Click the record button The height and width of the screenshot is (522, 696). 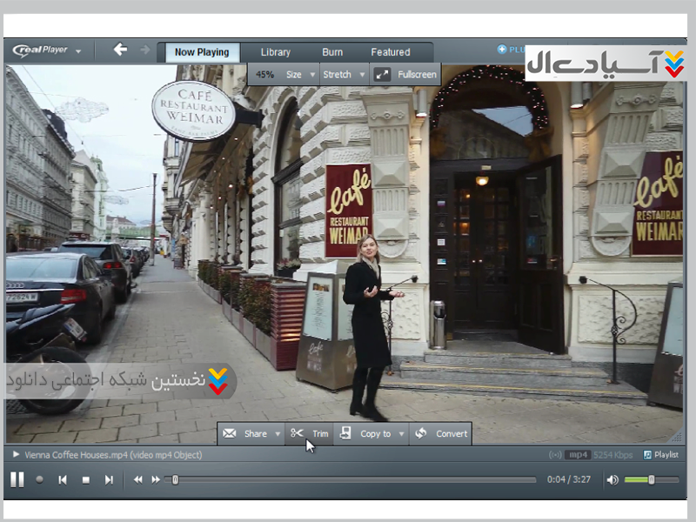tap(40, 479)
